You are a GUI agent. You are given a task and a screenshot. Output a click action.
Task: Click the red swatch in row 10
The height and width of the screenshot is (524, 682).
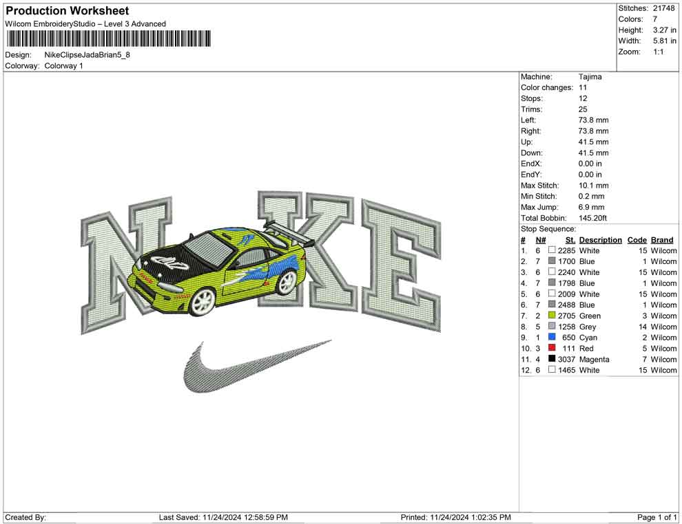pyautogui.click(x=552, y=348)
